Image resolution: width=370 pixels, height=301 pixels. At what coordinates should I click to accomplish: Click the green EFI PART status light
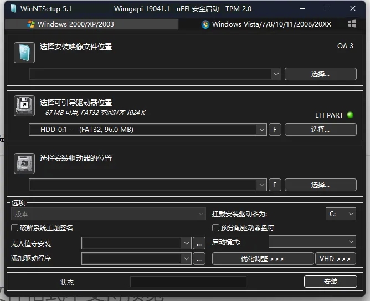pyautogui.click(x=350, y=115)
